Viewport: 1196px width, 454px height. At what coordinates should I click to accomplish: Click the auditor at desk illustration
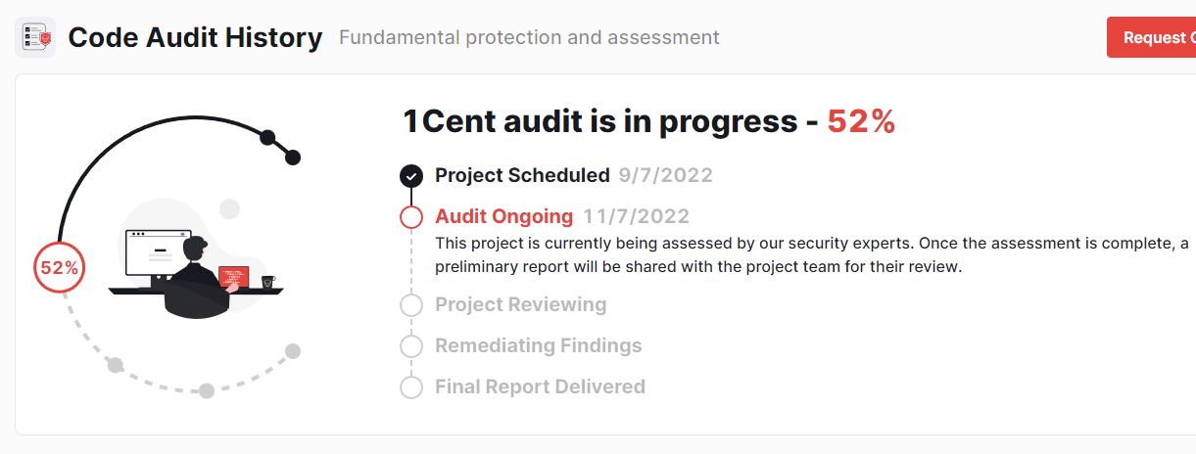(196, 260)
